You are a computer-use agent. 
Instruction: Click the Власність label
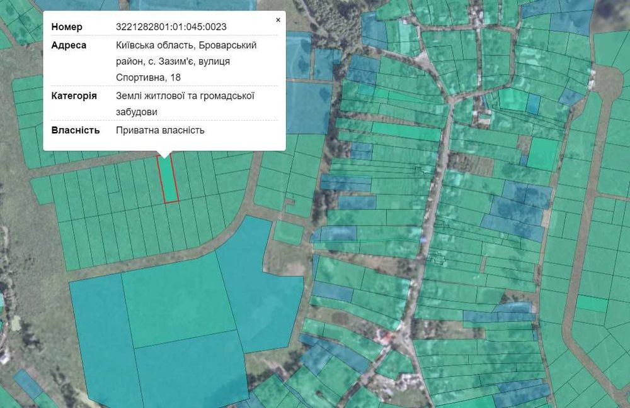point(75,130)
